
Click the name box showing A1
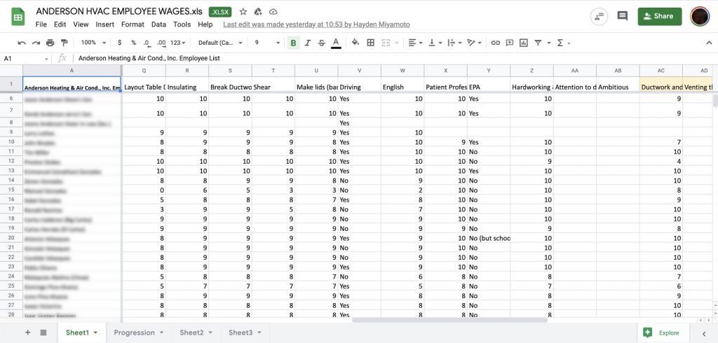(x=26, y=59)
